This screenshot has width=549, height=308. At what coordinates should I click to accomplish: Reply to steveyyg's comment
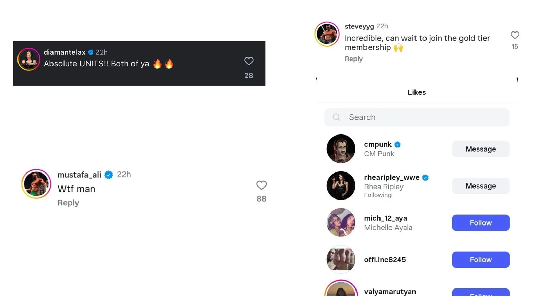[x=353, y=59]
